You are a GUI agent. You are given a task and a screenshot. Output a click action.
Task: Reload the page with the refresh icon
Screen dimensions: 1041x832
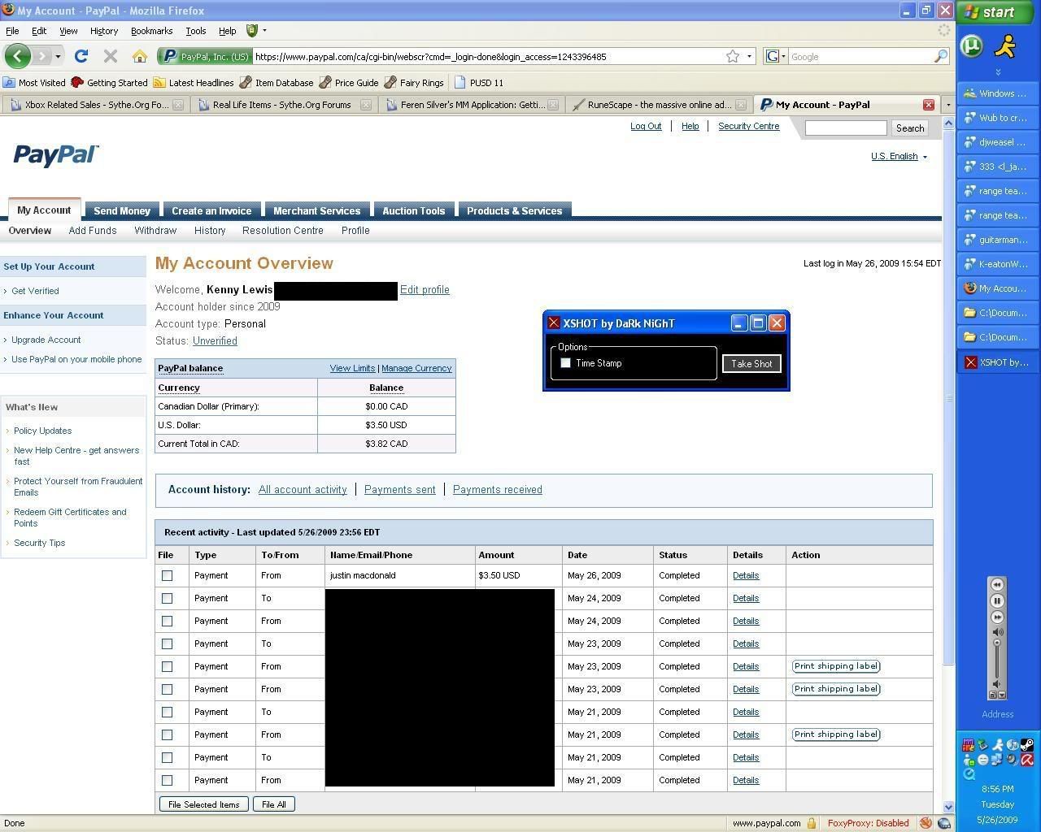81,56
